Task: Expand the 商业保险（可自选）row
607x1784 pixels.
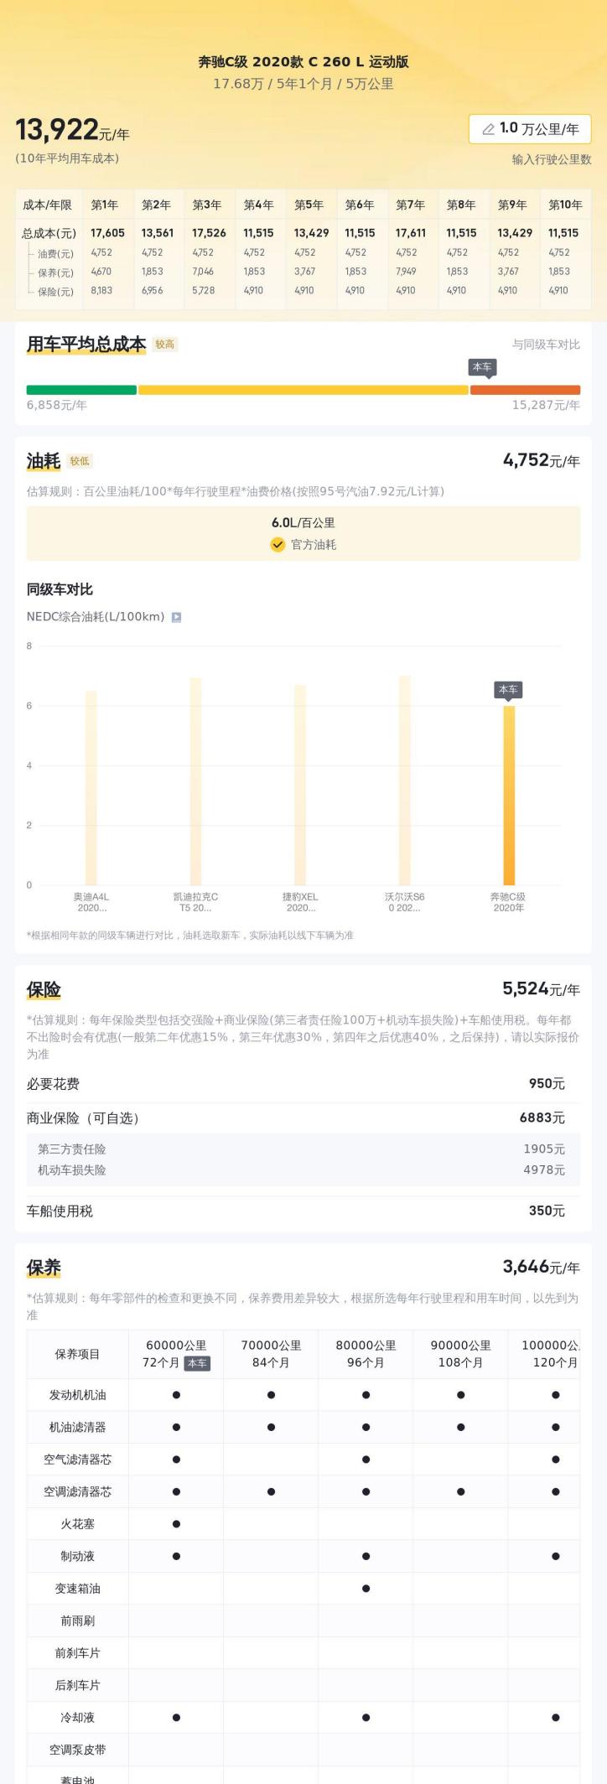Action: pos(303,1118)
